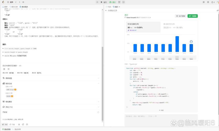Answer 是 to the interview question poll

(4, 69)
